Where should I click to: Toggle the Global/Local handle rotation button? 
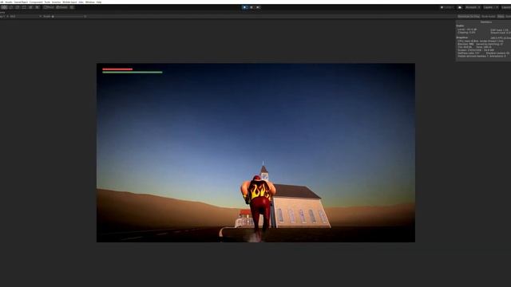61,7
